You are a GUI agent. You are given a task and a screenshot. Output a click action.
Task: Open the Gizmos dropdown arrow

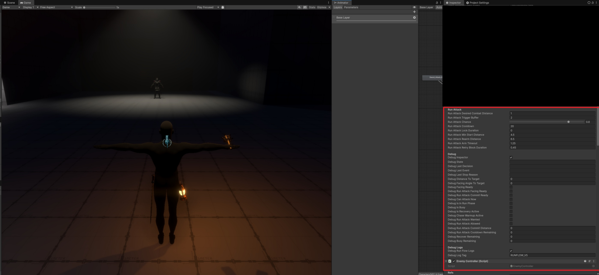coord(329,7)
